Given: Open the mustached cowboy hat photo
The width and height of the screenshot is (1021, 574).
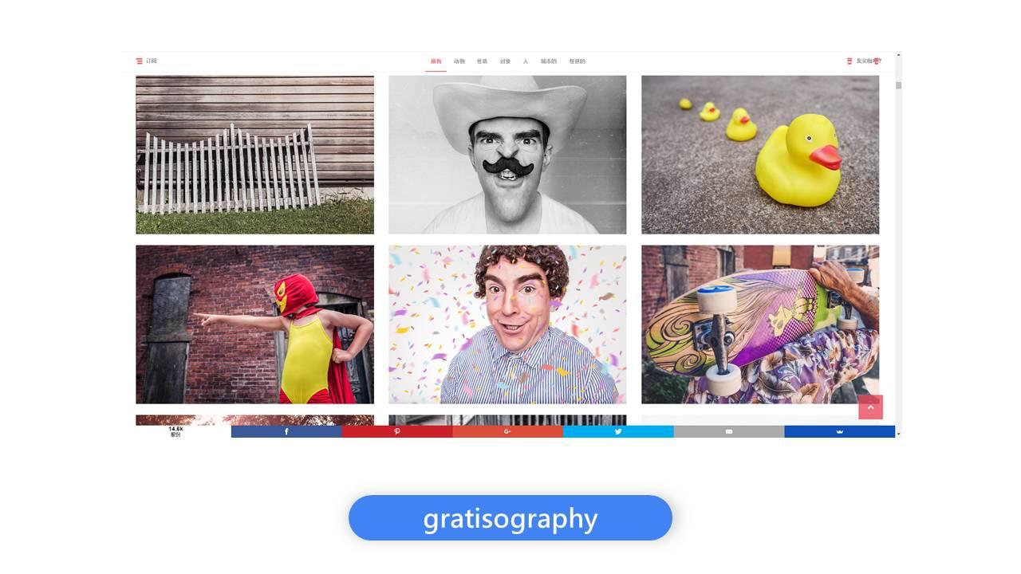Looking at the screenshot, I should 507,155.
